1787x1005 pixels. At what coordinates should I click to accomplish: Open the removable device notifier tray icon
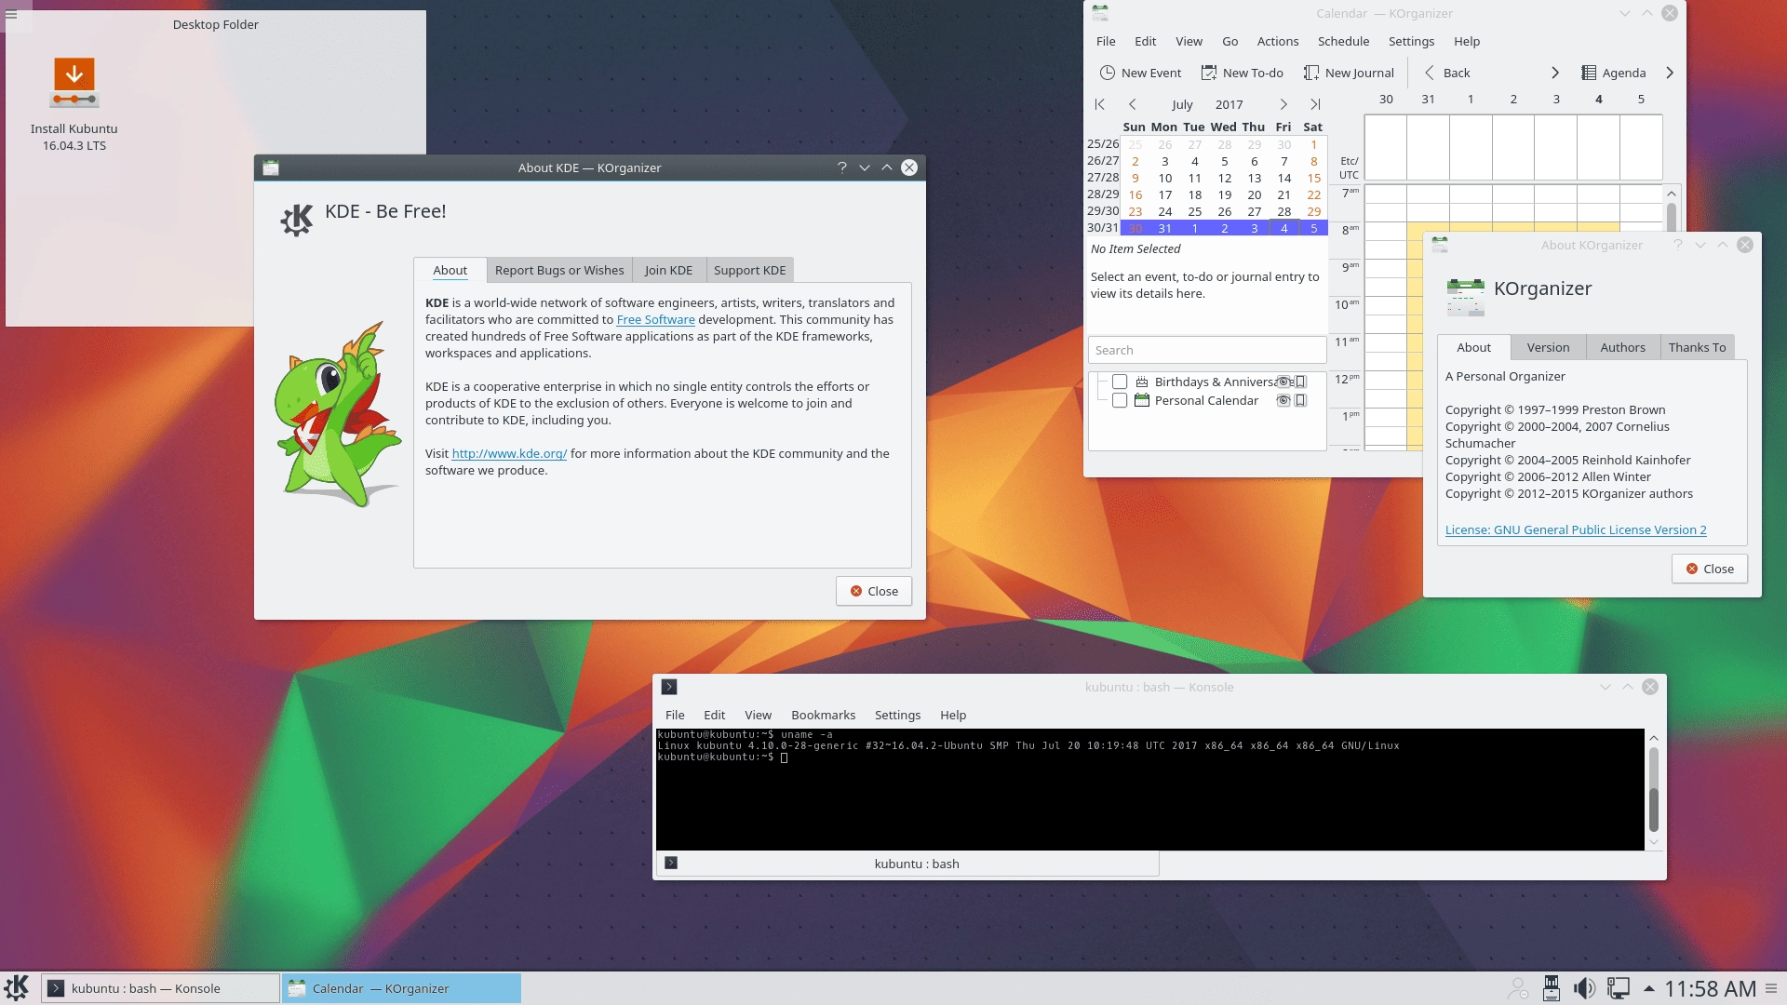coord(1551,988)
